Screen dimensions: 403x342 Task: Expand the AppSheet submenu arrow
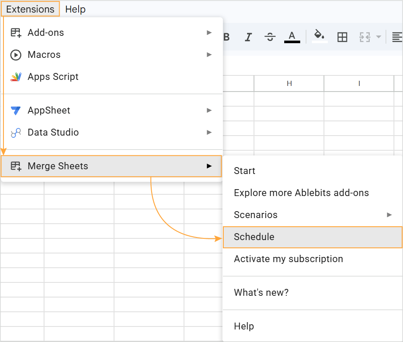point(209,111)
